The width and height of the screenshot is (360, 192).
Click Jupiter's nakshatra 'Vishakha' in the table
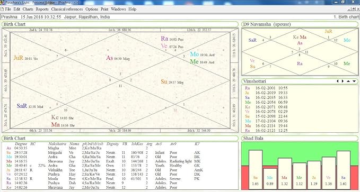click(x=55, y=170)
